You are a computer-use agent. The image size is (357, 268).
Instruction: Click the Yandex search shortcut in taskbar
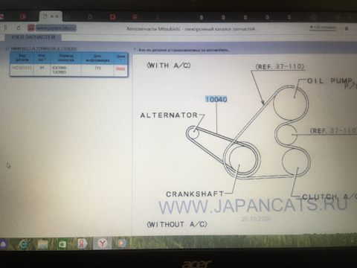pos(82,244)
